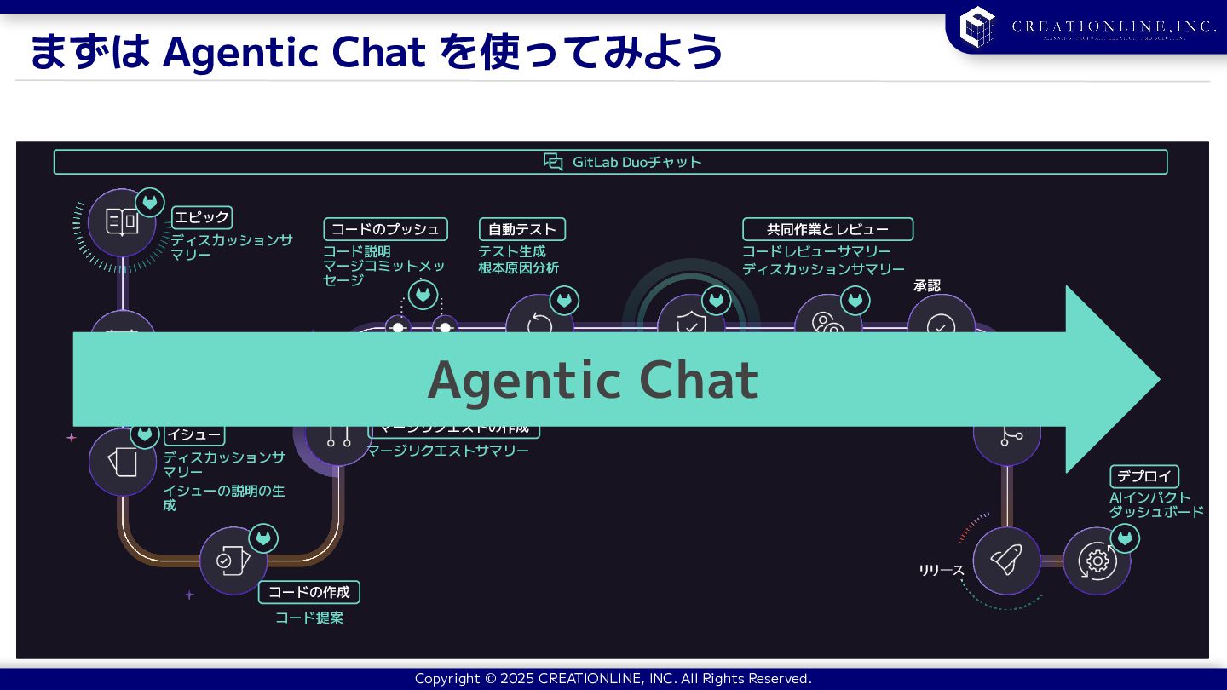Select the approval checkmark circle icon
Viewport: 1227px width, 690px height.
(941, 315)
